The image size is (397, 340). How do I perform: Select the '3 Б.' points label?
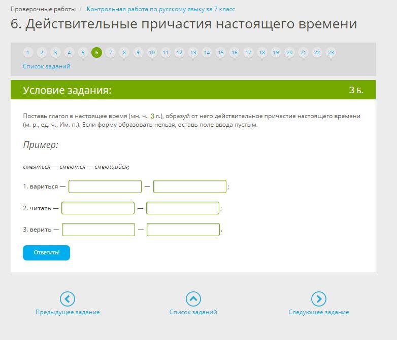tap(356, 90)
